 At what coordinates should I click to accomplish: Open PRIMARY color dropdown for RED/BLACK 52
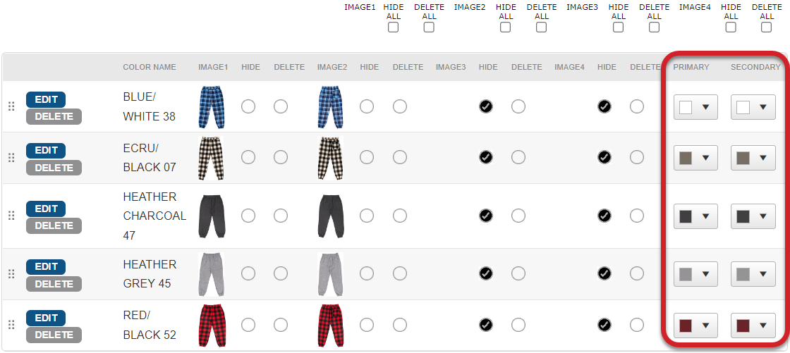click(x=695, y=326)
